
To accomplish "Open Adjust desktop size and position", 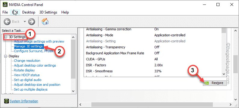I will (x=37, y=85).
